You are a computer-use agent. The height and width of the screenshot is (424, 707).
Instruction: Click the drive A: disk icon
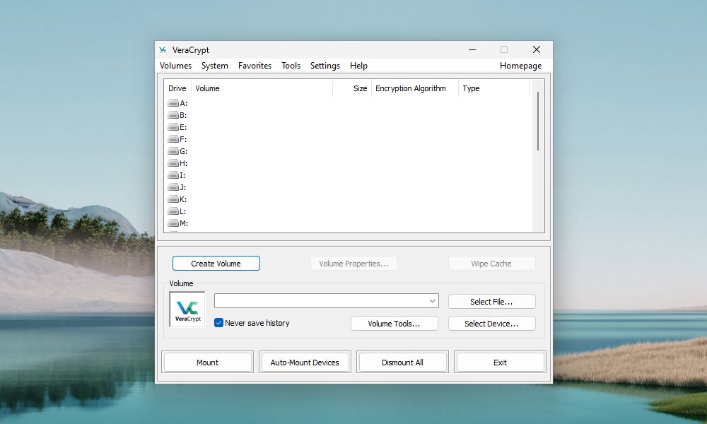coord(173,103)
